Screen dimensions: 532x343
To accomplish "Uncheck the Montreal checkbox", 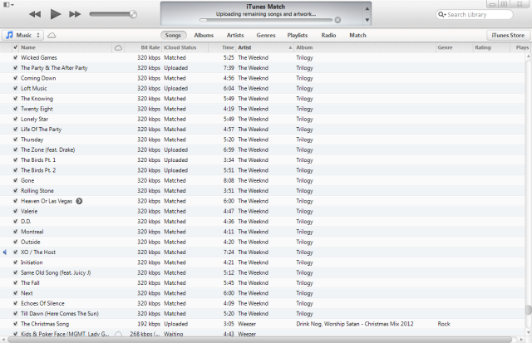I will click(x=15, y=232).
